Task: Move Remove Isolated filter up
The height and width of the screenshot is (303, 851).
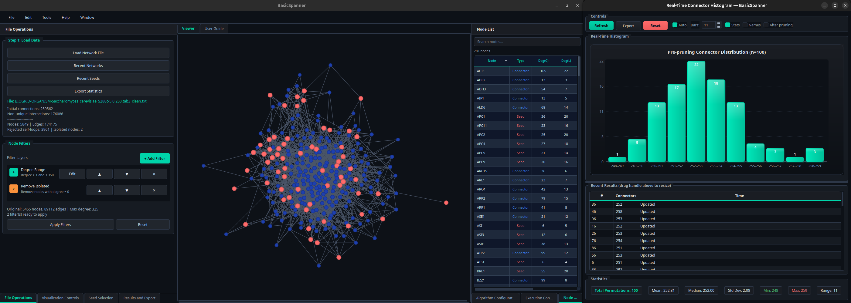Action: point(100,190)
